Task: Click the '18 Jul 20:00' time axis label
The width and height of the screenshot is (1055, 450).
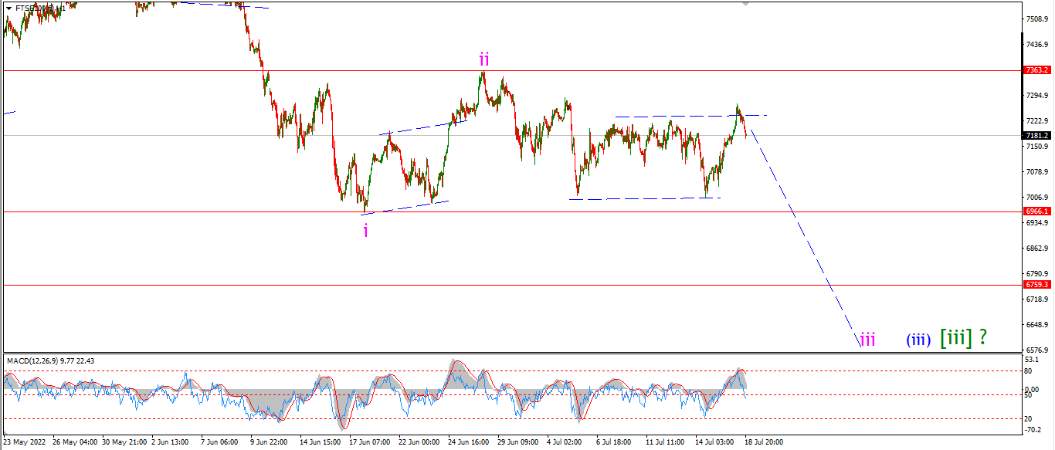Action: point(763,442)
